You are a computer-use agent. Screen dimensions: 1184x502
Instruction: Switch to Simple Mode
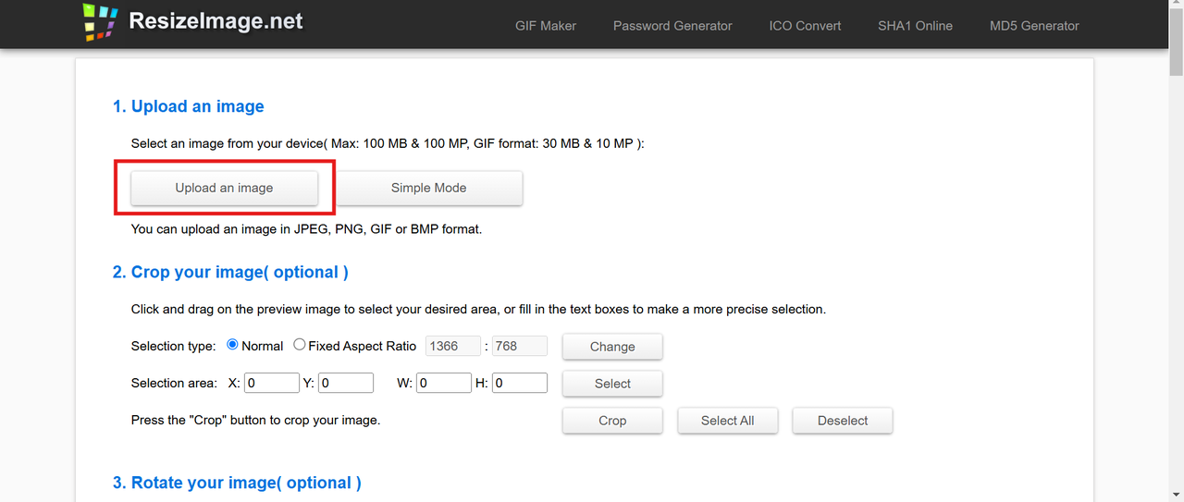pos(428,188)
